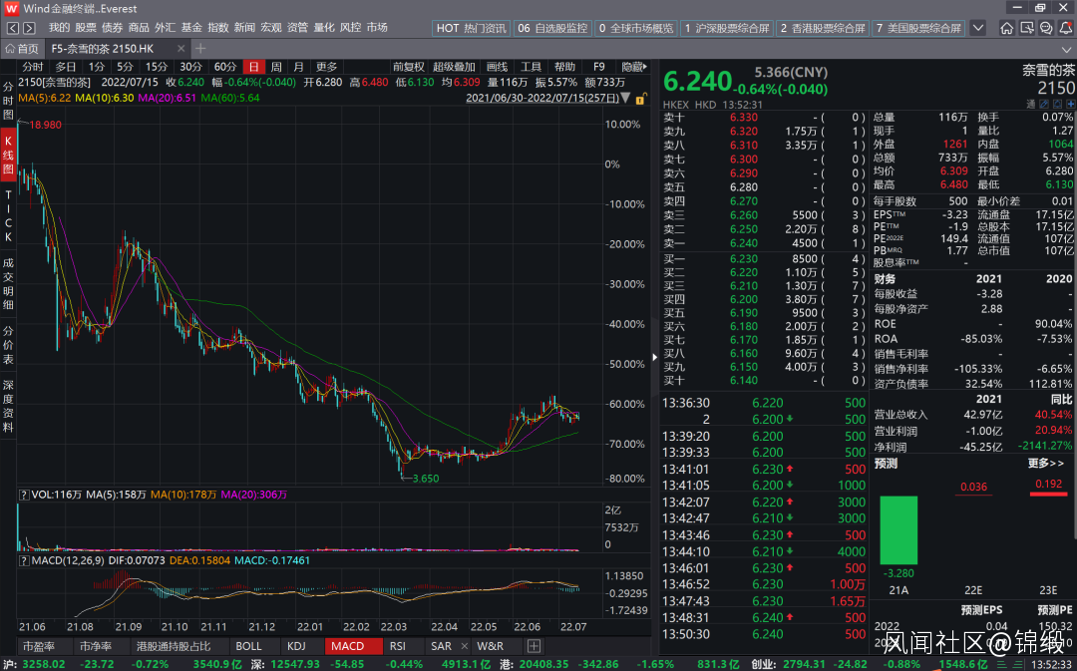Image resolution: width=1077 pixels, height=671 pixels.
Task: Open the 债券 menu
Action: 112,28
